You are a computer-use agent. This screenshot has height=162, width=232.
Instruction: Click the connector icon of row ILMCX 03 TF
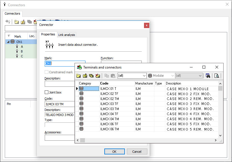tap(81, 104)
